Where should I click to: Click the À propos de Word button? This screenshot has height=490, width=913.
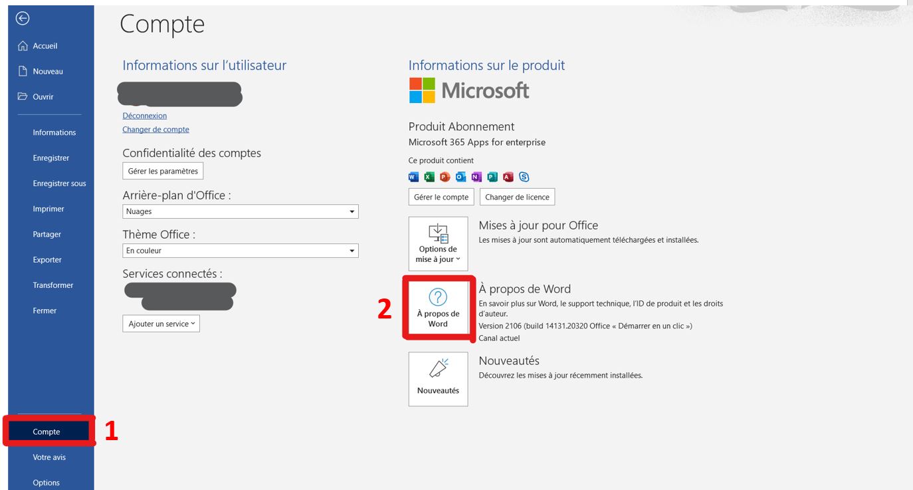438,308
